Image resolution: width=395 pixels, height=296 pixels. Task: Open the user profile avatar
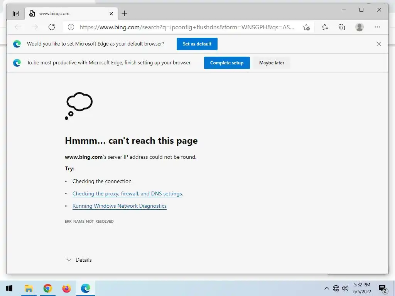tap(360, 27)
